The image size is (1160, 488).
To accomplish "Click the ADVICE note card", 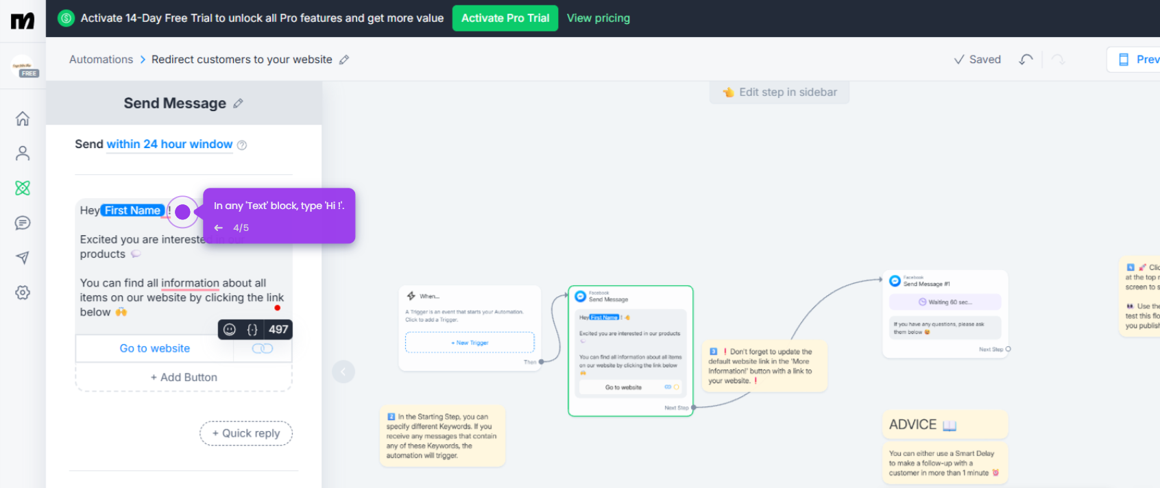I will pos(945,425).
